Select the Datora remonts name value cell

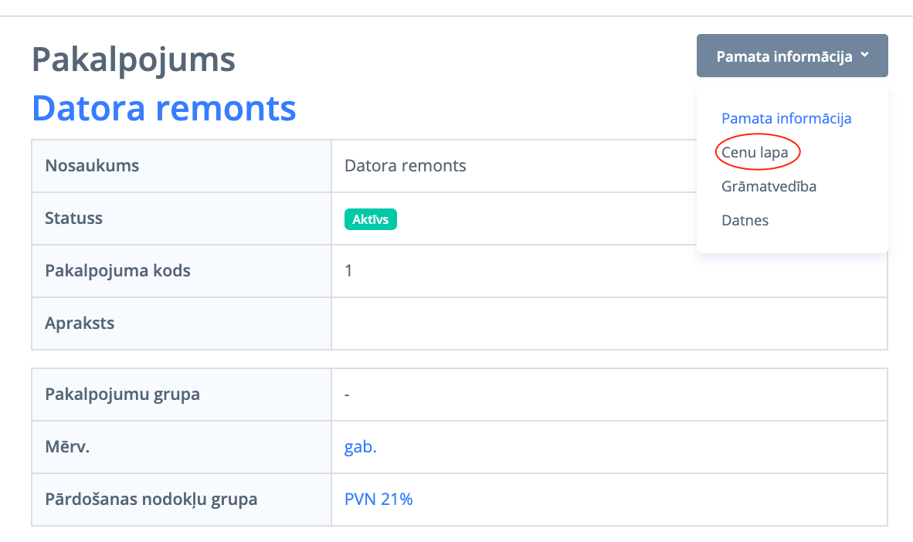click(x=406, y=166)
